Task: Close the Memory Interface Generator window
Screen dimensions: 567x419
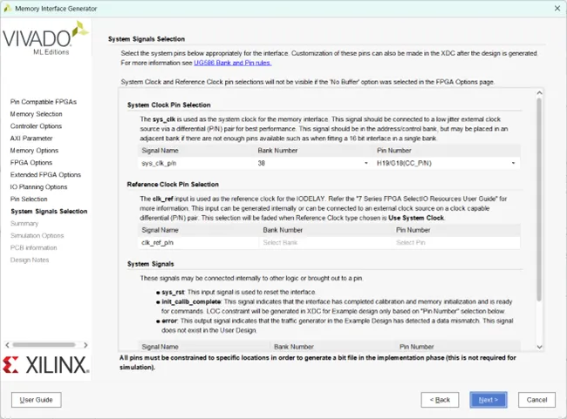Action: pos(557,9)
